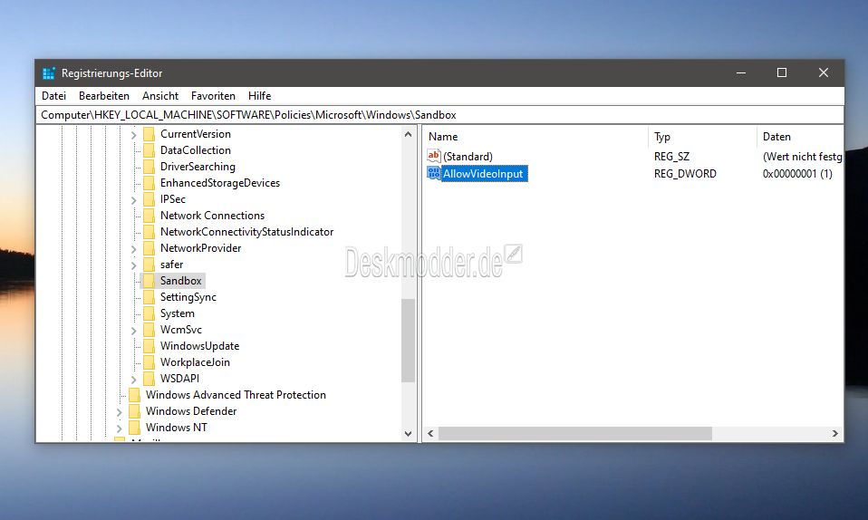Click the NetworkProvider folder icon
This screenshot has width=868, height=520.
(149, 248)
